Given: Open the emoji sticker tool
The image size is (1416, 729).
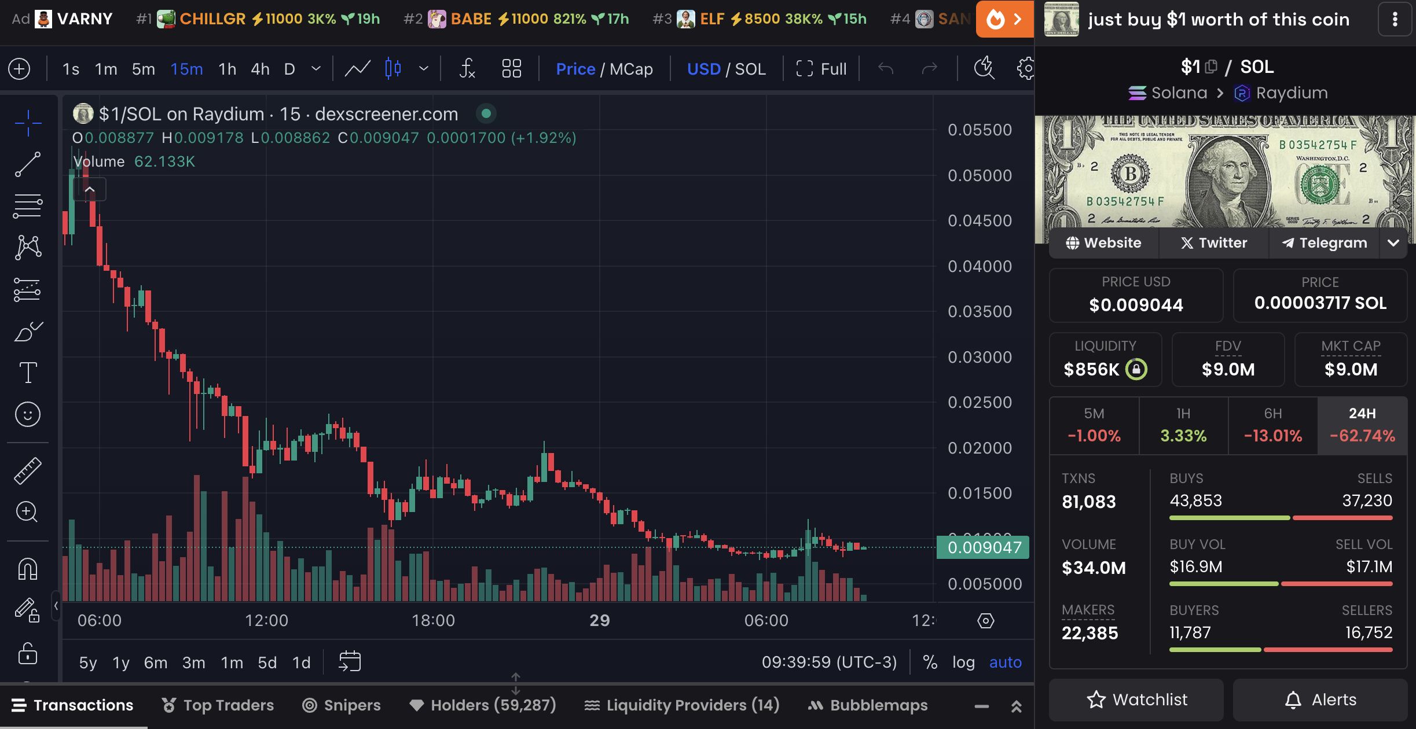Looking at the screenshot, I should 27,414.
